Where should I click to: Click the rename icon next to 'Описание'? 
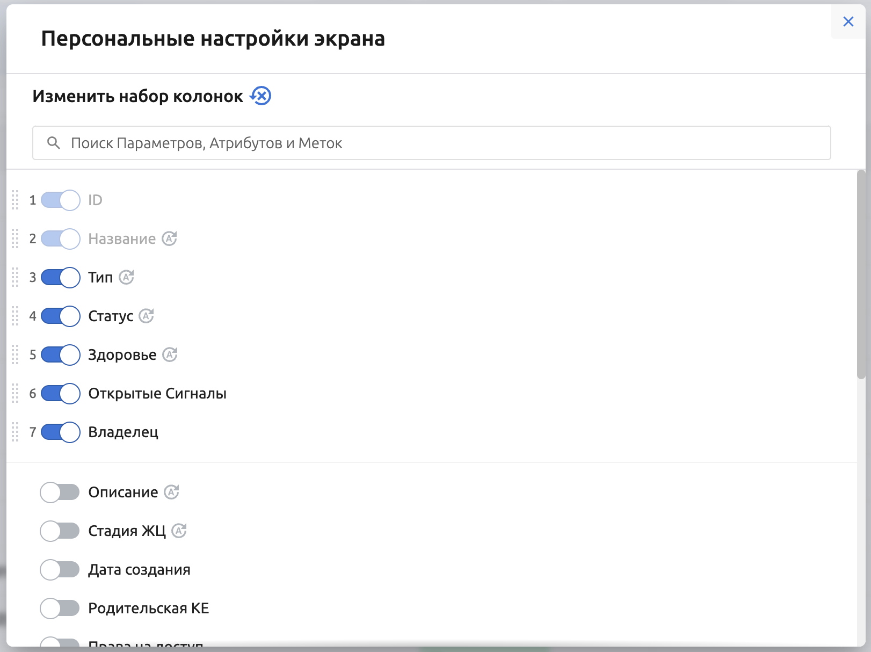pos(171,491)
